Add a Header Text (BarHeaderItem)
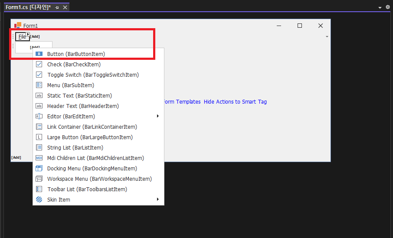The image size is (393, 238). (98, 106)
